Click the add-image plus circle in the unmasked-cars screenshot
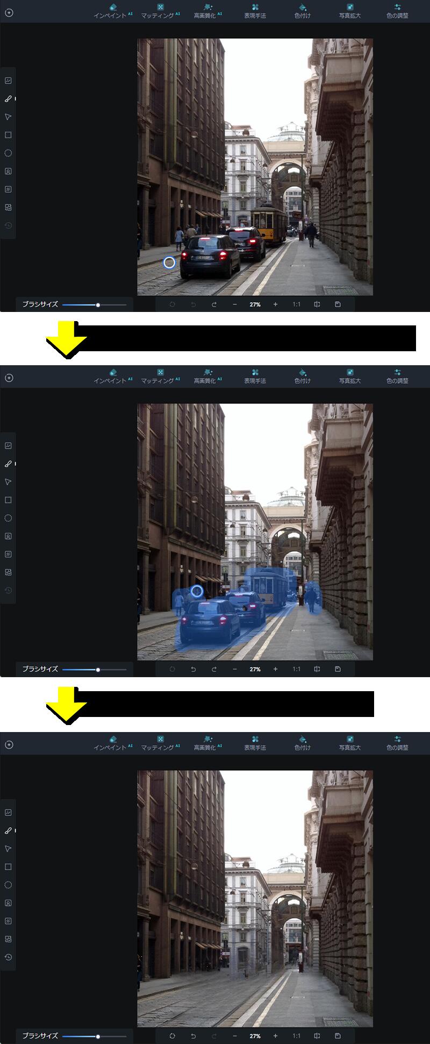 9,12
